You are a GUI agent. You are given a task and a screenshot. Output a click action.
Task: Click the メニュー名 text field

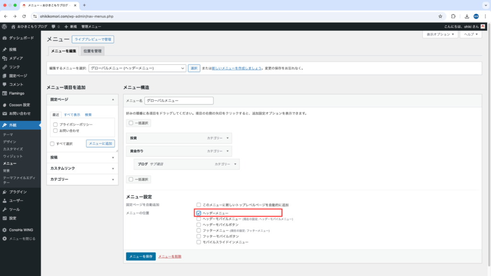point(178,101)
